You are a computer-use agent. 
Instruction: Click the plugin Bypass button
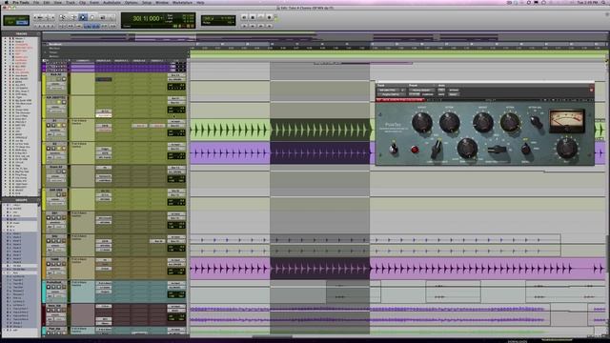click(x=454, y=90)
